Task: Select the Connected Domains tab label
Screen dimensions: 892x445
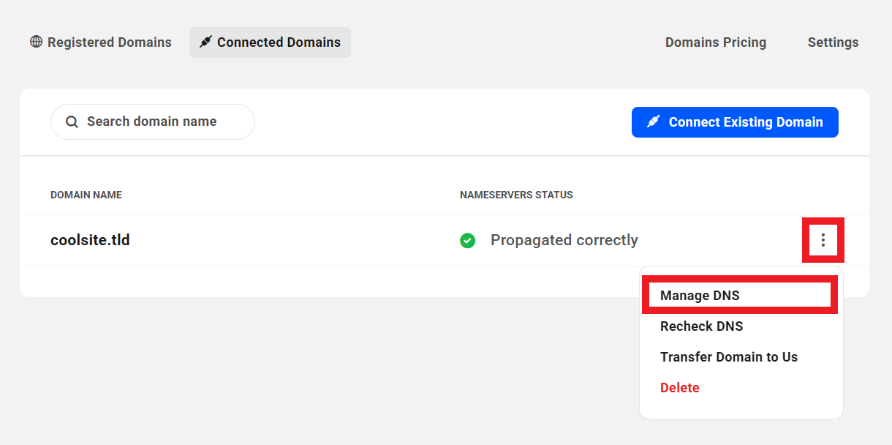Action: (279, 42)
